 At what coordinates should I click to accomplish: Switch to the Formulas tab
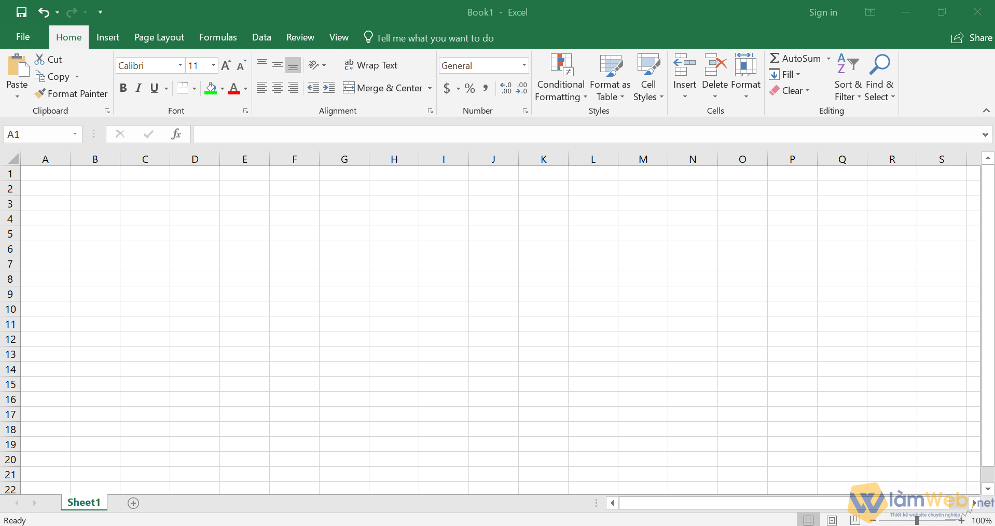pos(218,37)
